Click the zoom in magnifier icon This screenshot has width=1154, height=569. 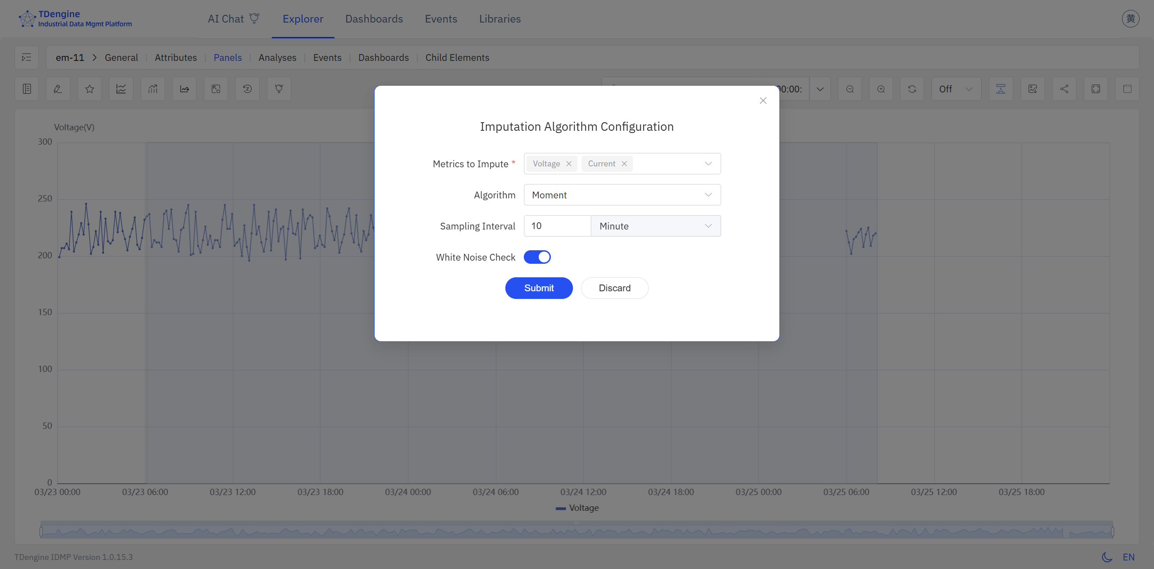[x=881, y=89]
